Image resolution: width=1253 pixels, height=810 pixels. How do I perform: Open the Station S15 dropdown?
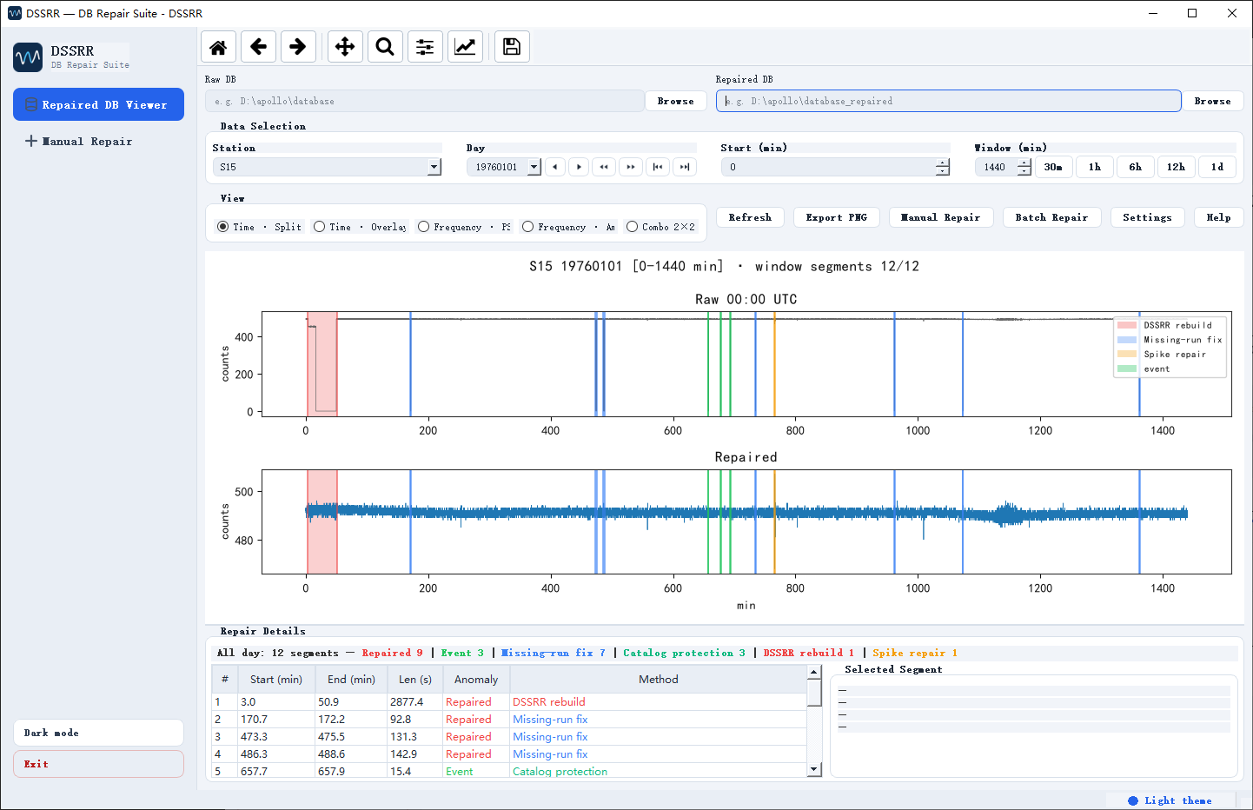click(x=434, y=167)
